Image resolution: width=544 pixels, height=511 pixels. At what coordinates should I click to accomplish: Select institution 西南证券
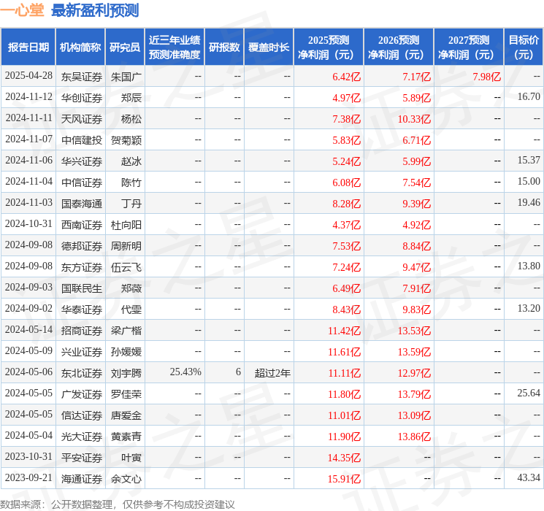click(x=82, y=225)
